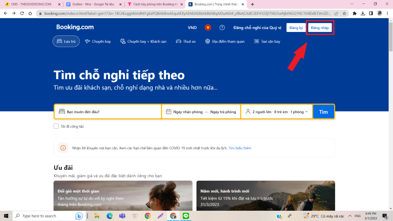Screen dimensions: 393x221
Task: Open Chrome three-dot menu
Action: tap(387, 13)
